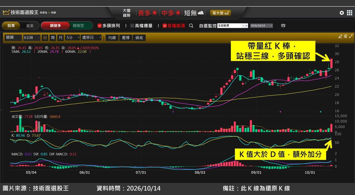Switch to 鎖做空 mode
The width and height of the screenshot is (355, 195).
coord(78,26)
